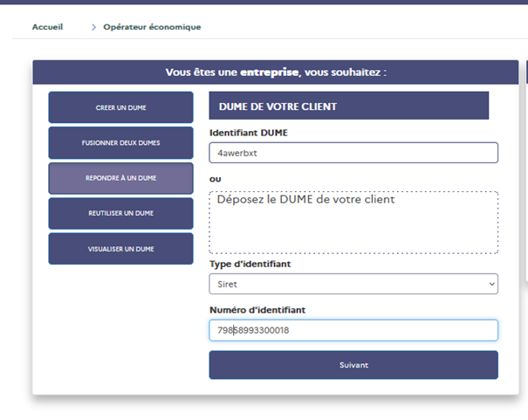528x420 pixels.
Task: Click the DUME DE VOTRE CLIENT header
Action: tap(349, 106)
